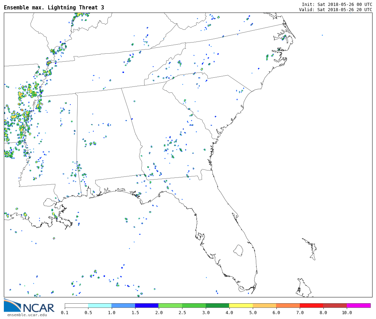Click the bright red color bar segment

click(311, 305)
